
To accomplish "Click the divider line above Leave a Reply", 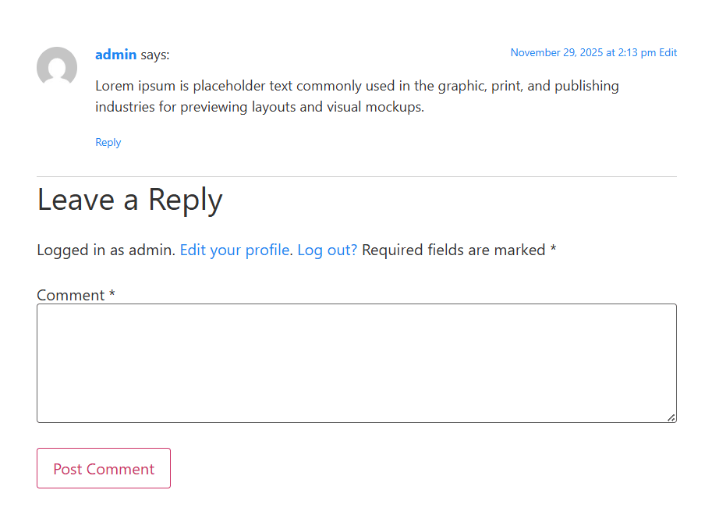I will pos(356,177).
